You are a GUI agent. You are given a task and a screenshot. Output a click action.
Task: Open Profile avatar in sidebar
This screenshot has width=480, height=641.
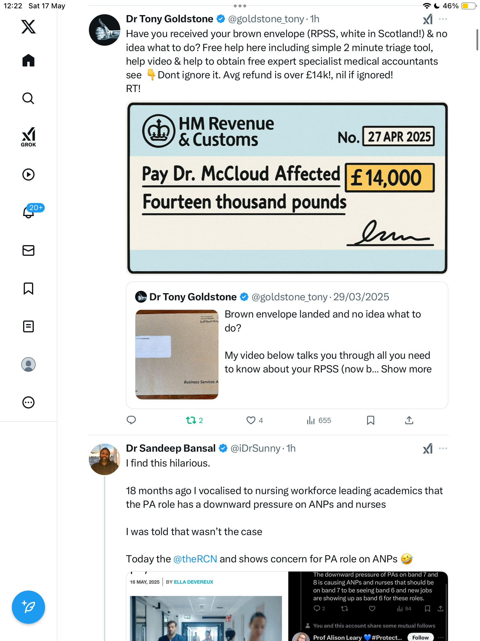click(28, 364)
